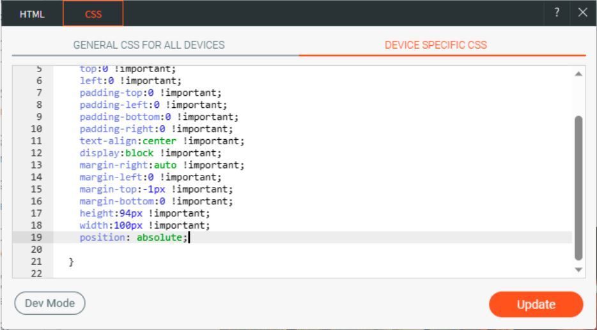
Task: Click the 'margin-left:0' line
Action: [x=150, y=177]
